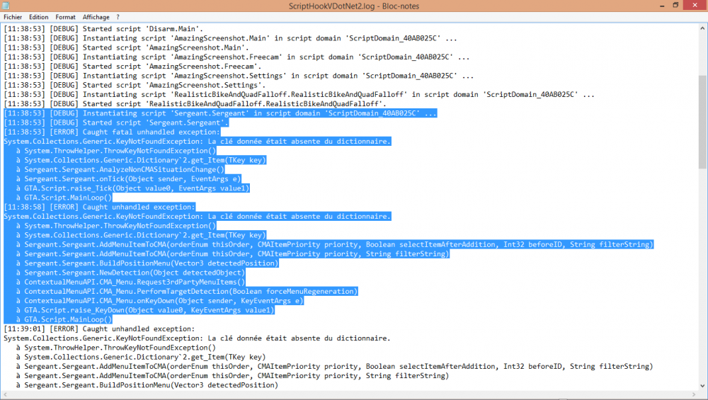Click the [11:39:01] Caught unhandled exception line
The image size is (708, 400).
pyautogui.click(x=99, y=329)
